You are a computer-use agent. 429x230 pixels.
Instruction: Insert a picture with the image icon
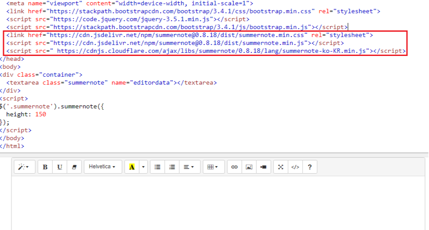249,167
